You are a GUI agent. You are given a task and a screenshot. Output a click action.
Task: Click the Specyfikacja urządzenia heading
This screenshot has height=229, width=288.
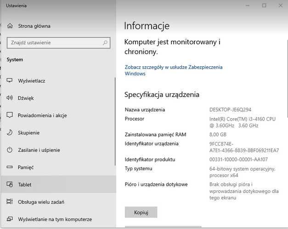click(x=162, y=95)
